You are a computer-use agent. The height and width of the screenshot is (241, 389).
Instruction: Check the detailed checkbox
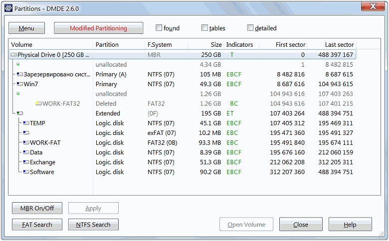[250, 28]
